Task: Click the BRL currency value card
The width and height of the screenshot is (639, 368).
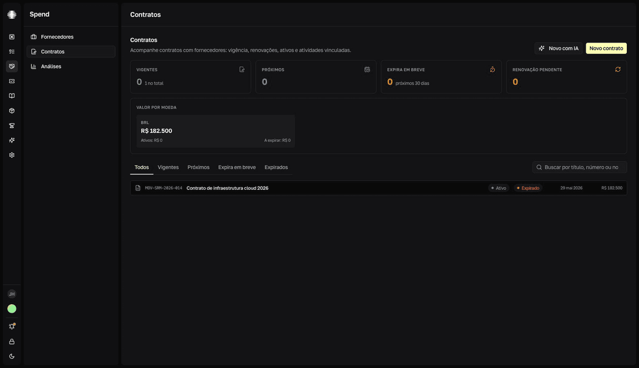Action: tap(216, 131)
